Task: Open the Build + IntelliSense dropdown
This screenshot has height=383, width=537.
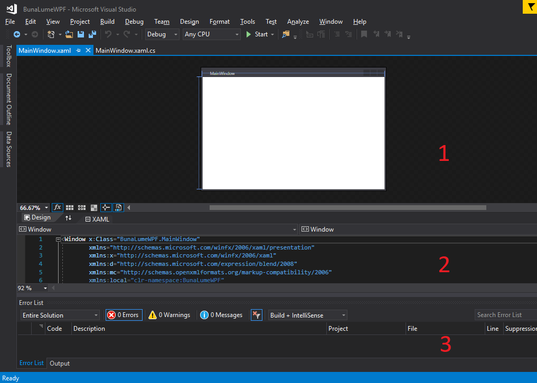Action: [x=307, y=315]
